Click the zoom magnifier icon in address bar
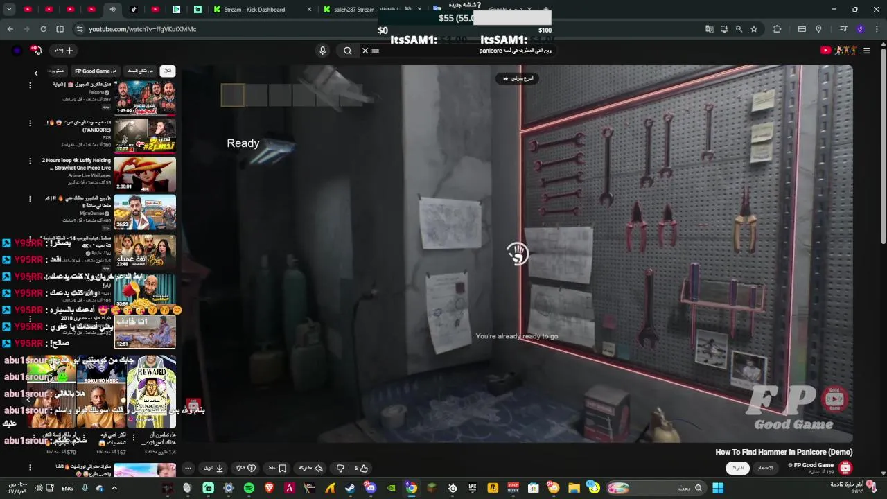The width and height of the screenshot is (887, 499). click(739, 29)
